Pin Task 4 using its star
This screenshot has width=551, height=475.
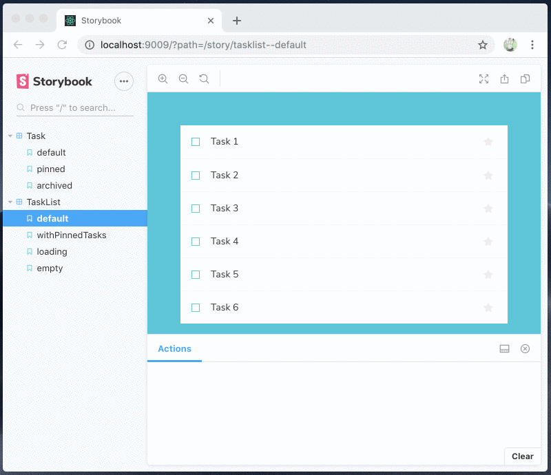click(488, 242)
